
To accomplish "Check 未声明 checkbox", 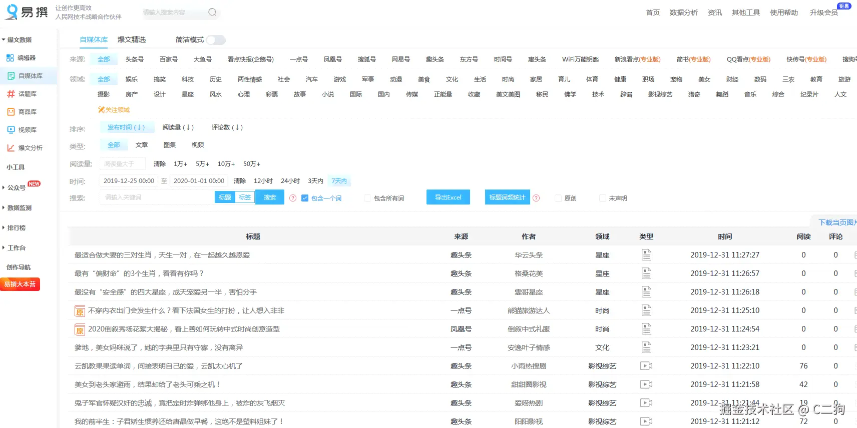I will pos(602,198).
